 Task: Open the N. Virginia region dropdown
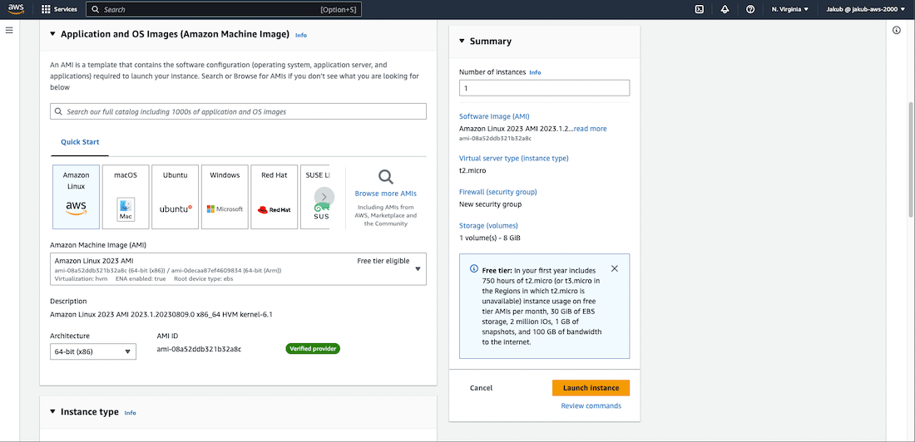(x=789, y=9)
